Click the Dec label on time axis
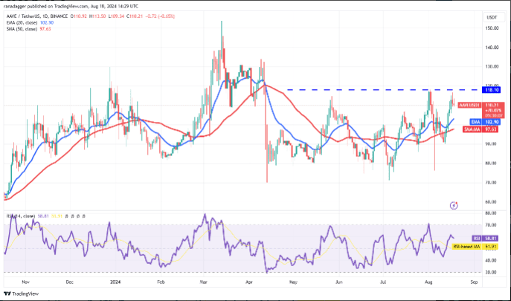511x301 pixels. pos(69,282)
